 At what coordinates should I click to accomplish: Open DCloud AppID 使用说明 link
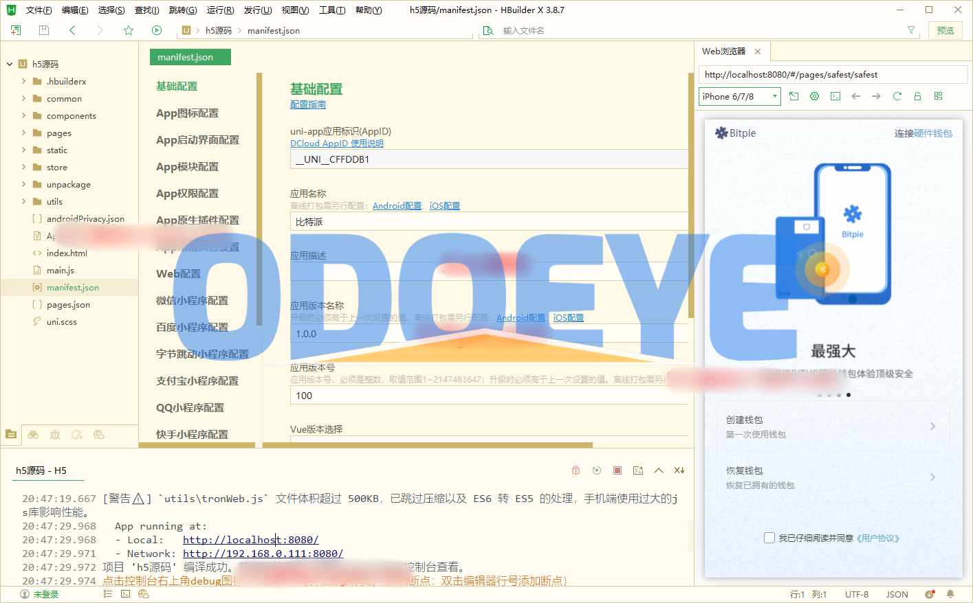337,143
